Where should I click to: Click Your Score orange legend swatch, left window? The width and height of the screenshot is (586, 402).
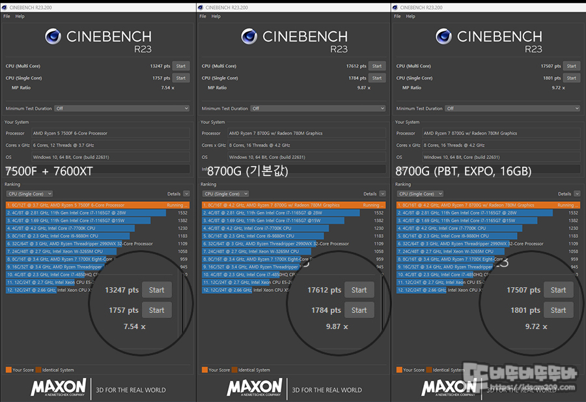(8, 370)
